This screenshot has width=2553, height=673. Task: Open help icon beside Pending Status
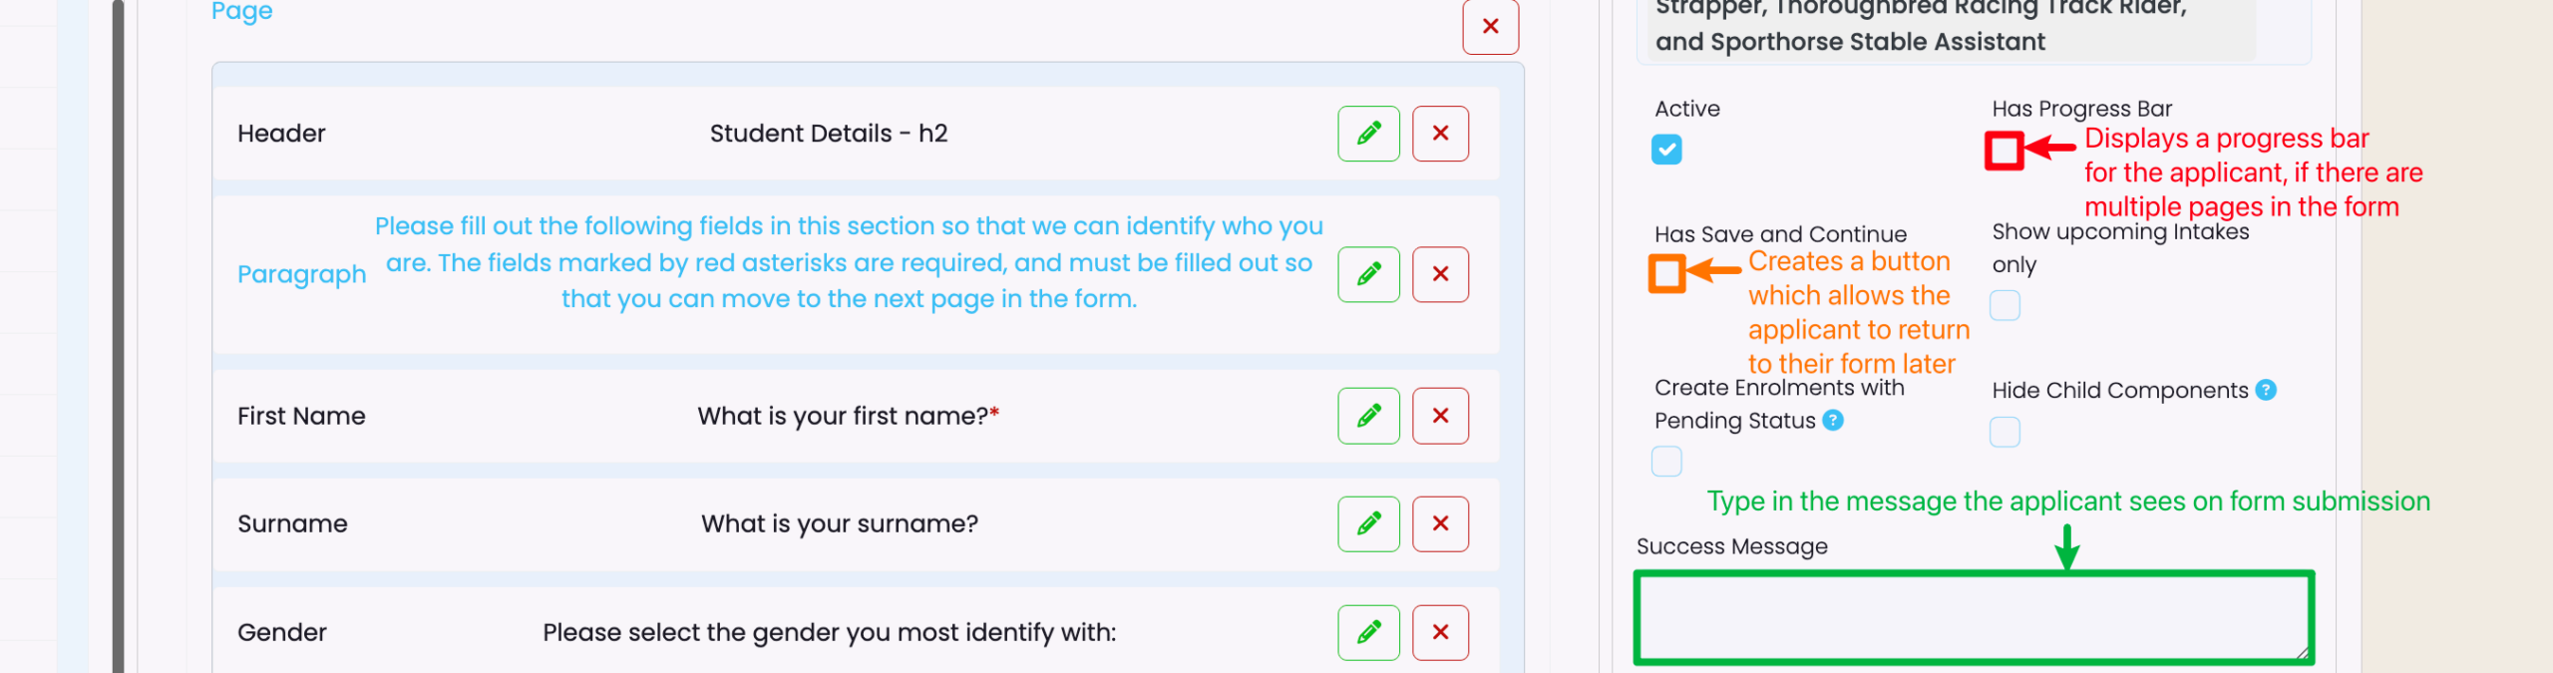(1833, 421)
